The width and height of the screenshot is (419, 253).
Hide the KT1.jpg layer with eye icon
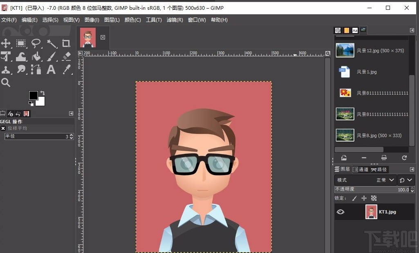340,212
